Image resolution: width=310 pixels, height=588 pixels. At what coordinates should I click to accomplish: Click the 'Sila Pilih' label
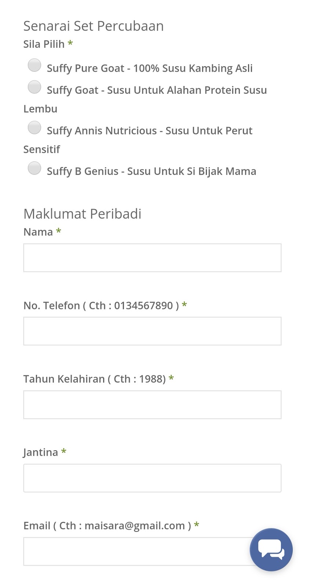click(44, 44)
